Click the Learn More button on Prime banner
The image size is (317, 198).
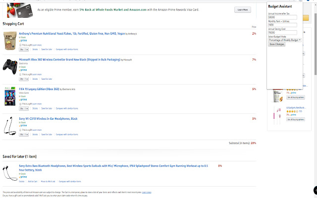[x=243, y=10]
